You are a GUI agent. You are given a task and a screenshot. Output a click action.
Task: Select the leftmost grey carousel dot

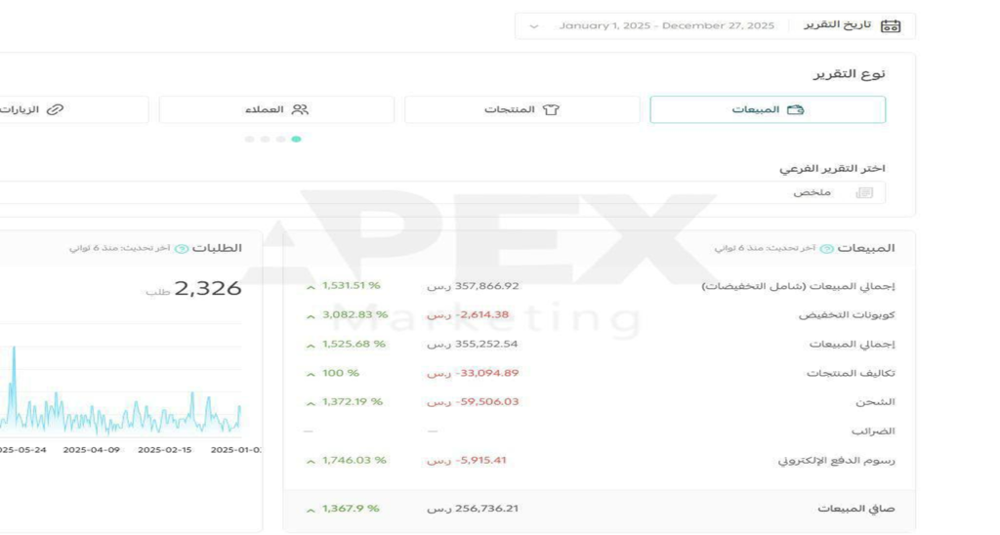tap(250, 140)
